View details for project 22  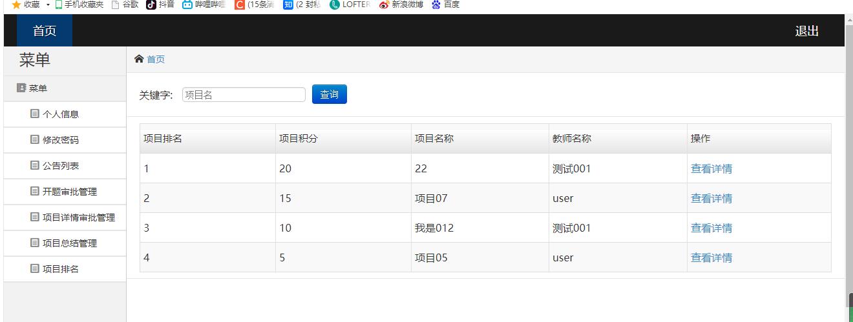(711, 168)
